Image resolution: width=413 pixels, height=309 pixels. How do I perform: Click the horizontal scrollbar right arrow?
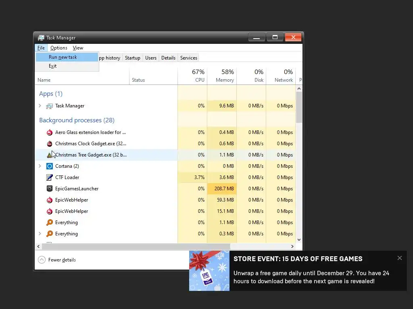[x=292, y=247]
